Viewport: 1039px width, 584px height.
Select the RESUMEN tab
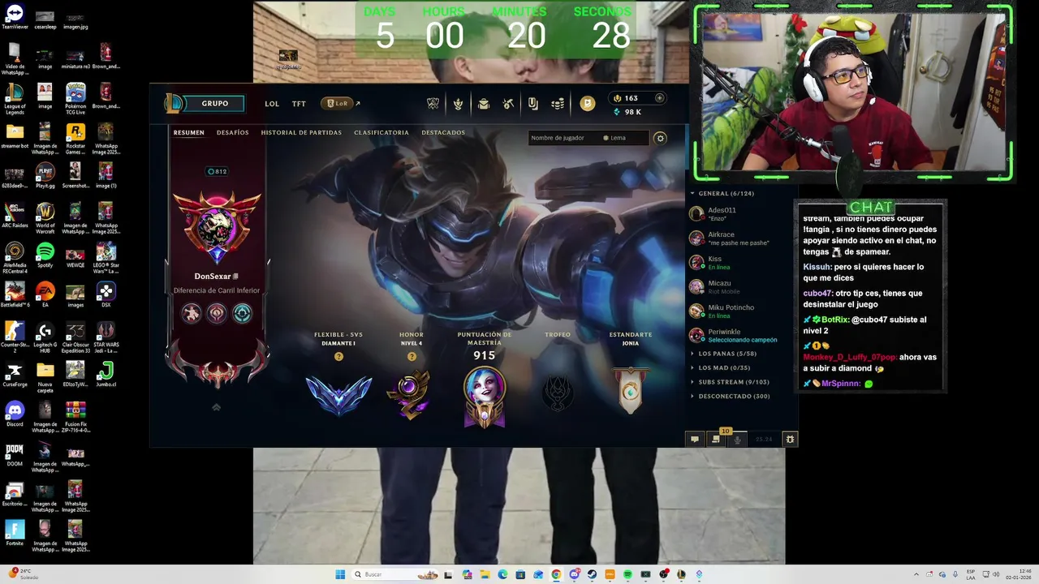tap(188, 132)
